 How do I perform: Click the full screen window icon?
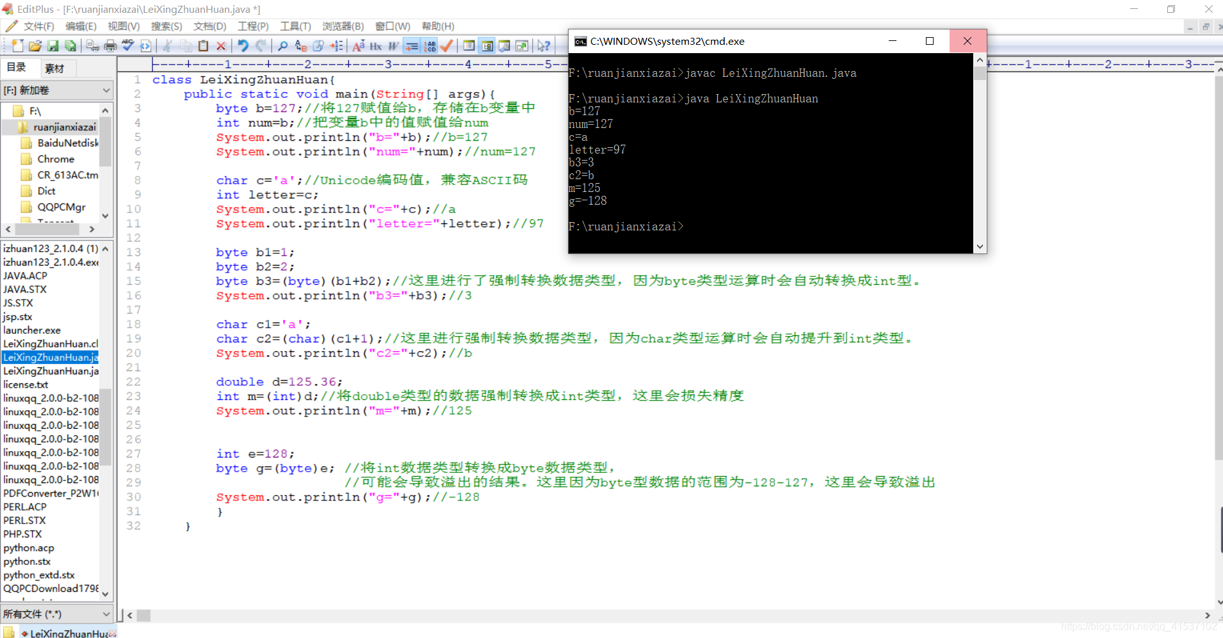click(522, 45)
